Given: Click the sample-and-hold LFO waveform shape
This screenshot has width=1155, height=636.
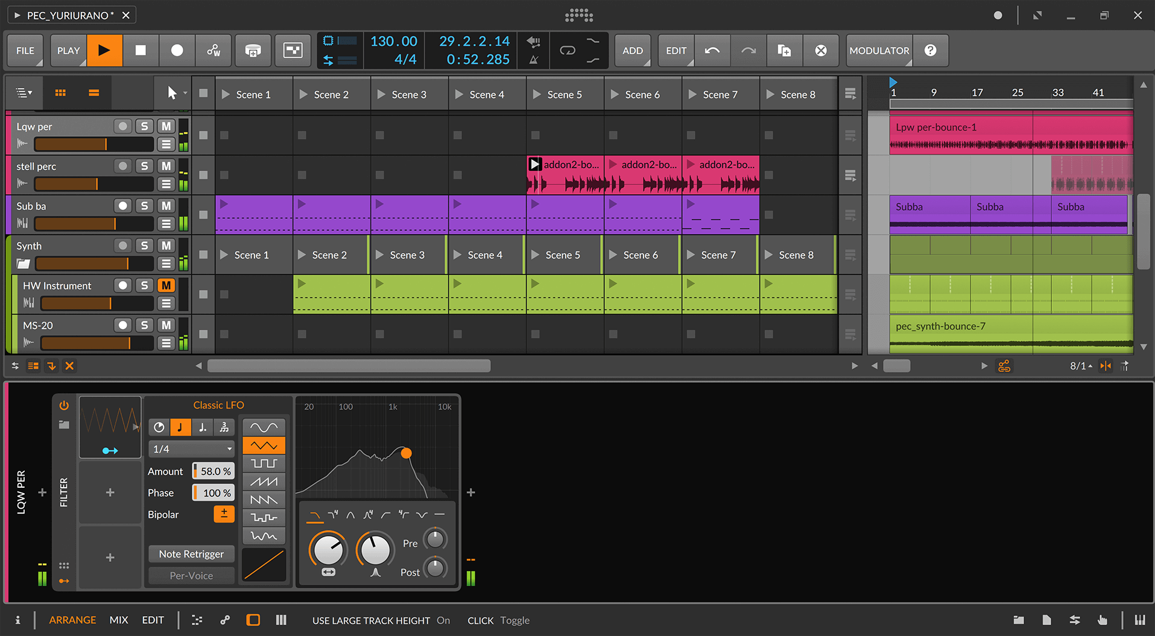Looking at the screenshot, I should [x=264, y=517].
